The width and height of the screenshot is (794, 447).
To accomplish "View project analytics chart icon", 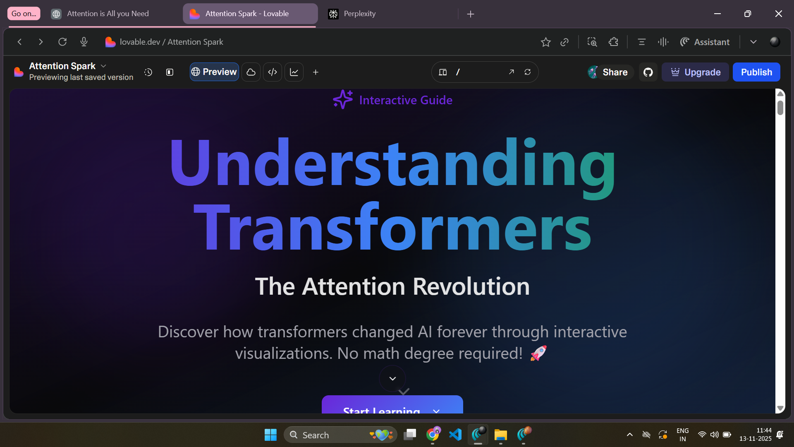I will pos(294,72).
